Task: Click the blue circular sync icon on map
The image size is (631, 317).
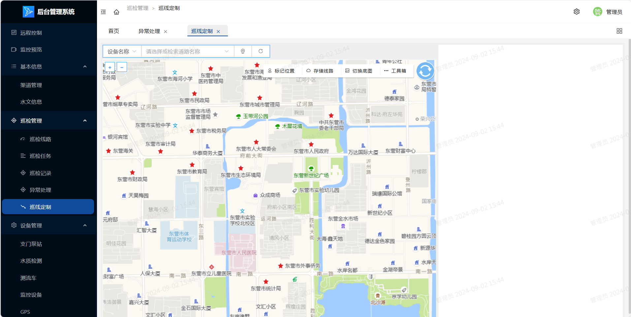Action: [425, 71]
